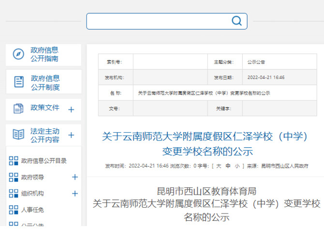This screenshot has height=229, width=324.
Task: Set font size to 小
Action: [237, 166]
